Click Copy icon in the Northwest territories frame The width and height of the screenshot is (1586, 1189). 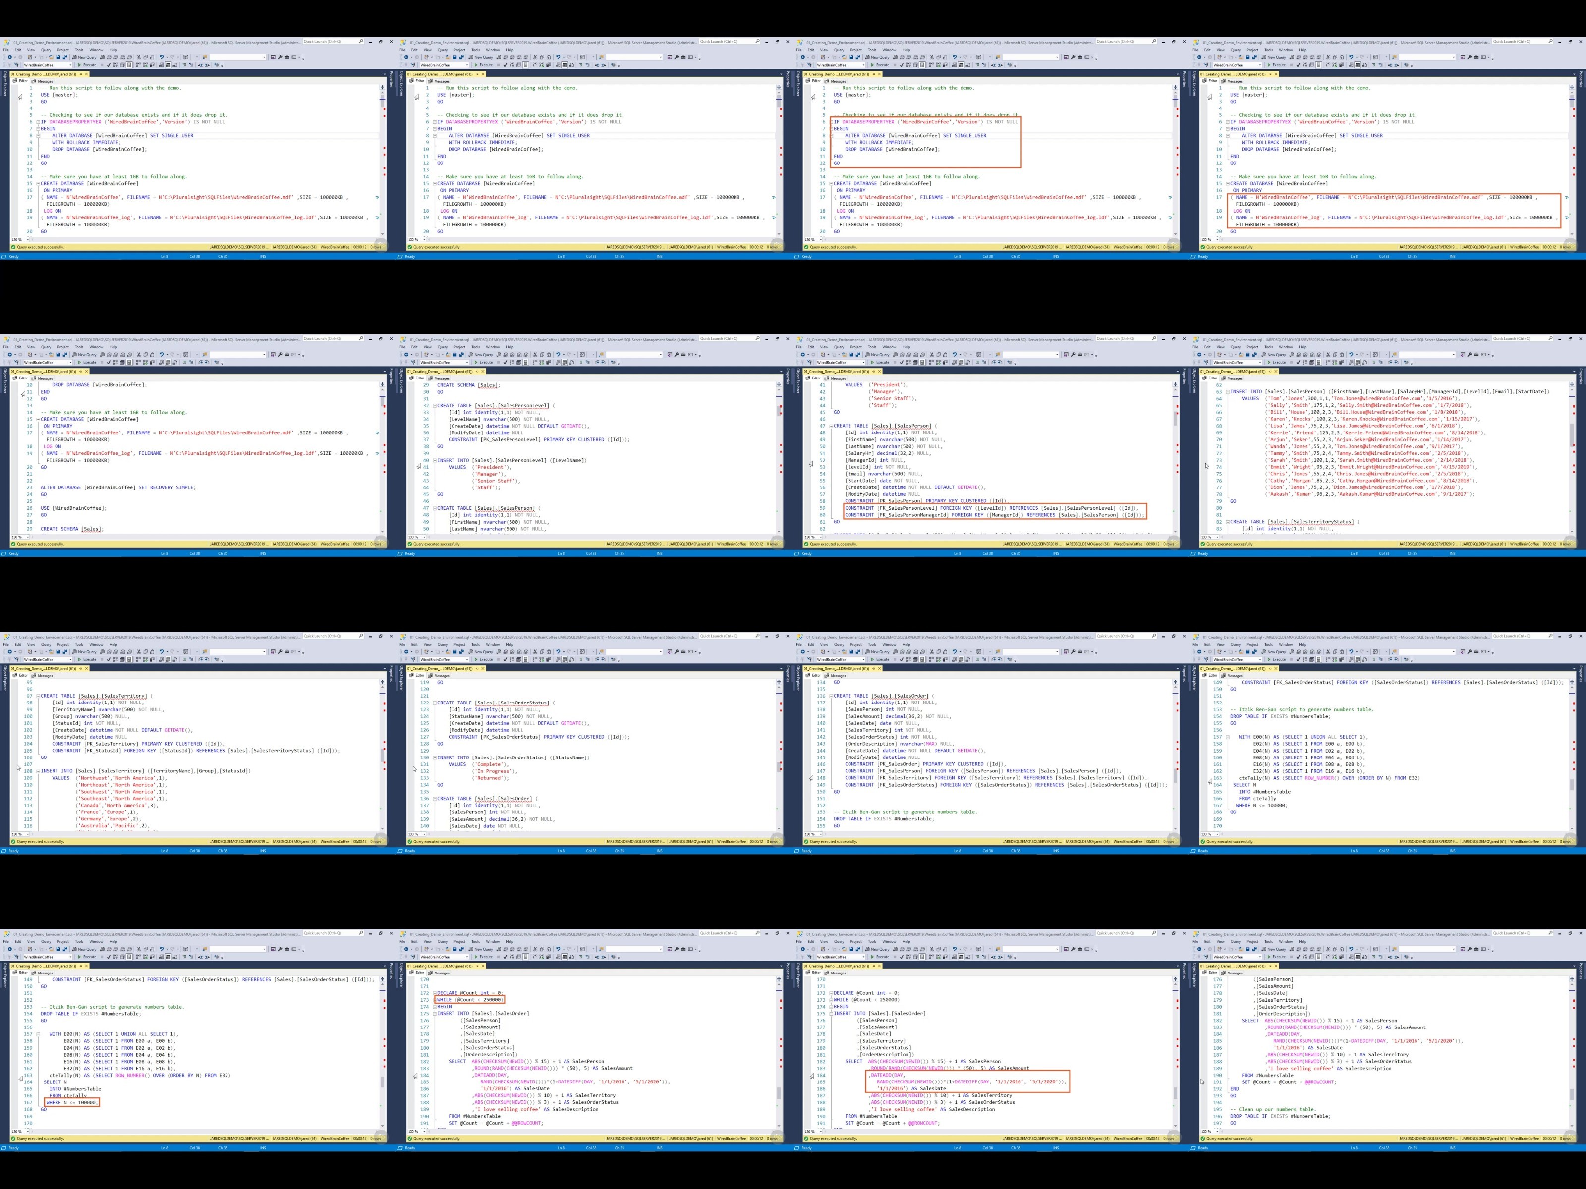[146, 652]
